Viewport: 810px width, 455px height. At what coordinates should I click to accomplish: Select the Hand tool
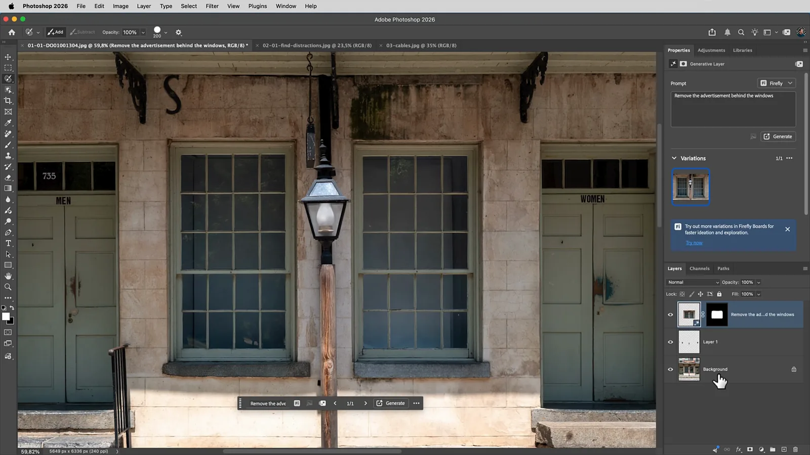[8, 276]
